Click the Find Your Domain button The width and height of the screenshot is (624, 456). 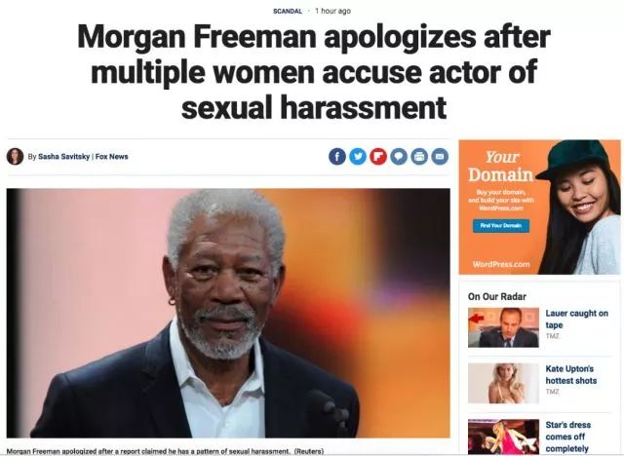point(501,225)
